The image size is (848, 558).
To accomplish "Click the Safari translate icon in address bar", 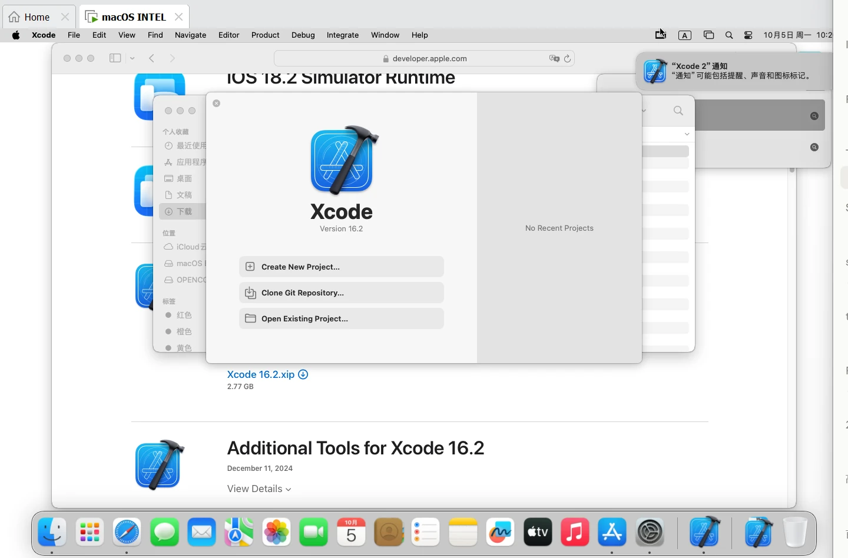I will pos(554,58).
